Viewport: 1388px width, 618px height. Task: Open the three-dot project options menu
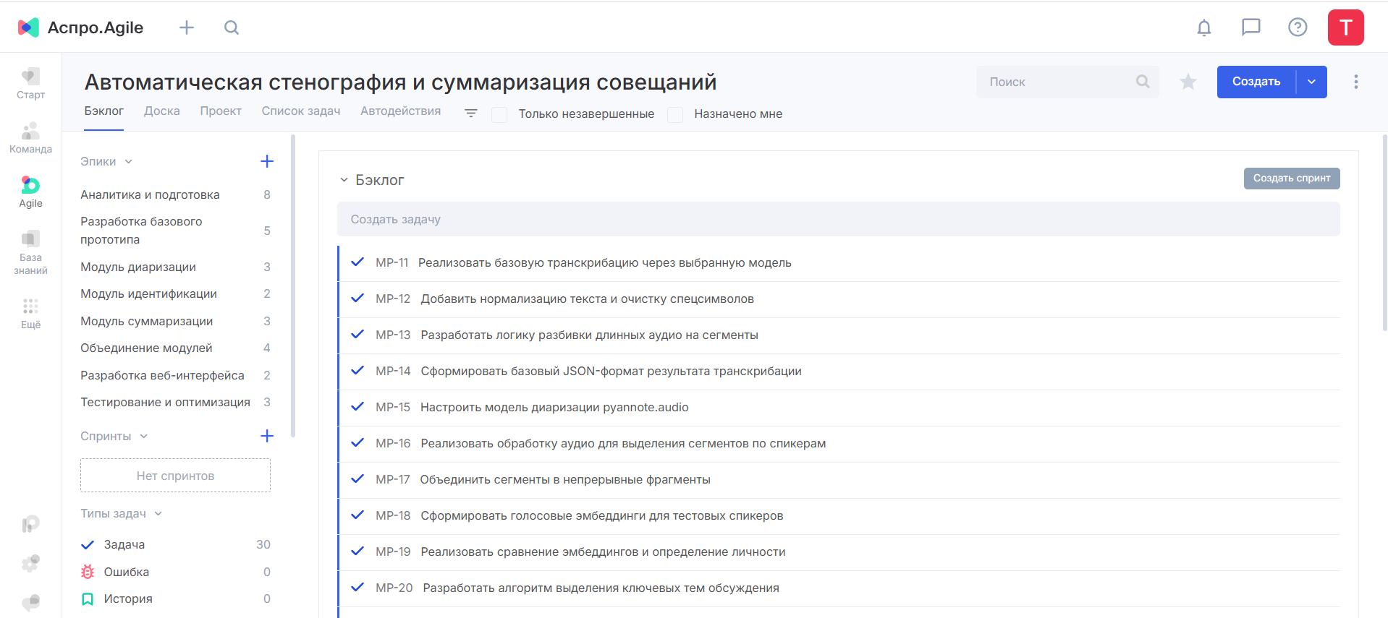pyautogui.click(x=1355, y=82)
